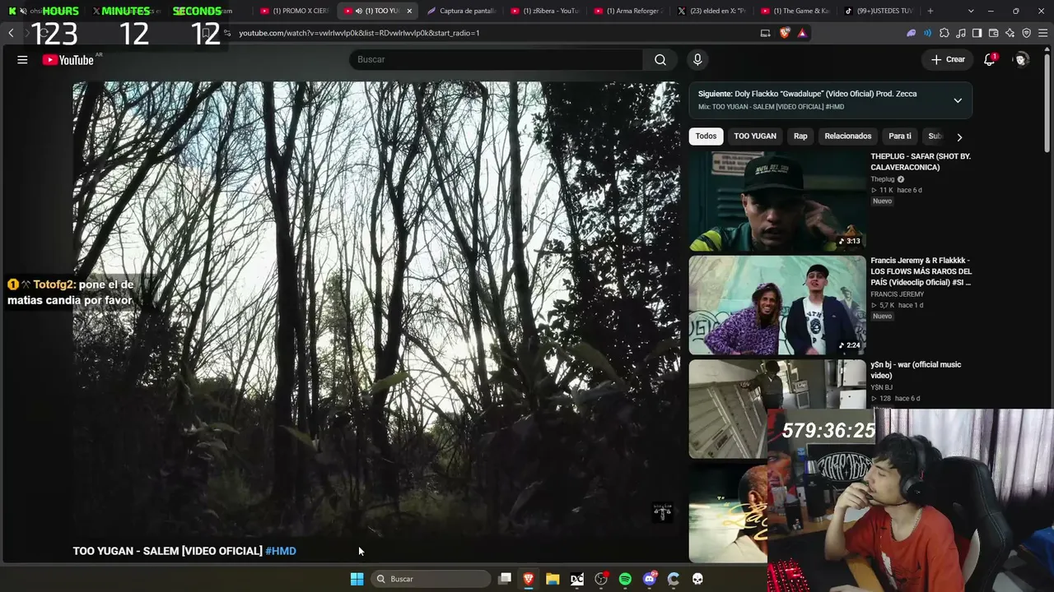
Task: Click the Brave browser taskbar icon
Action: click(x=529, y=579)
